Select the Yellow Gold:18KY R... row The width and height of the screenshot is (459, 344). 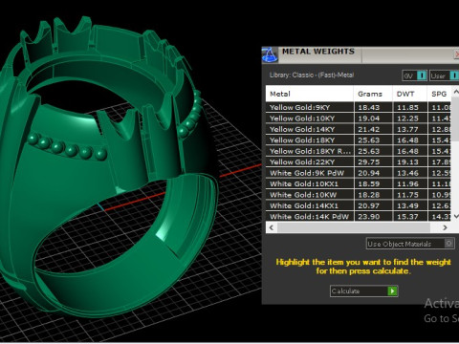[x=359, y=151]
